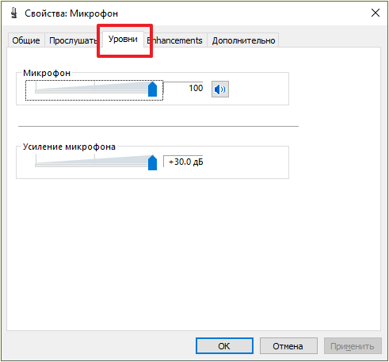Image resolution: width=389 pixels, height=362 pixels.
Task: Click the Микрофон level slider thumb
Action: coord(152,89)
